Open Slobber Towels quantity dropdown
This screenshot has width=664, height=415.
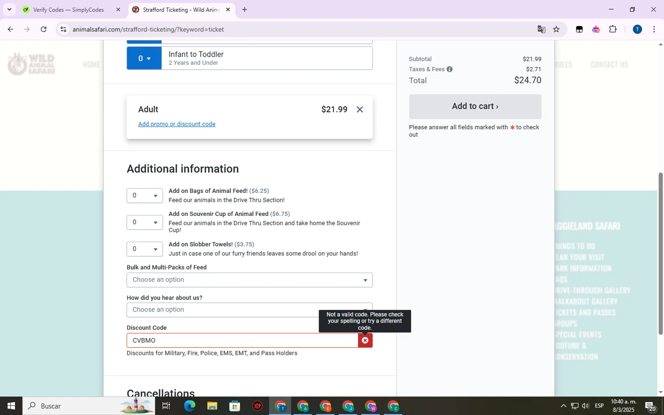tap(144, 249)
